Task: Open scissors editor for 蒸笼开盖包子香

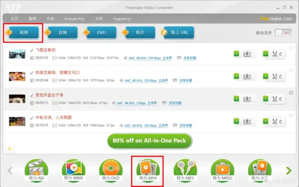Action: coord(275,99)
